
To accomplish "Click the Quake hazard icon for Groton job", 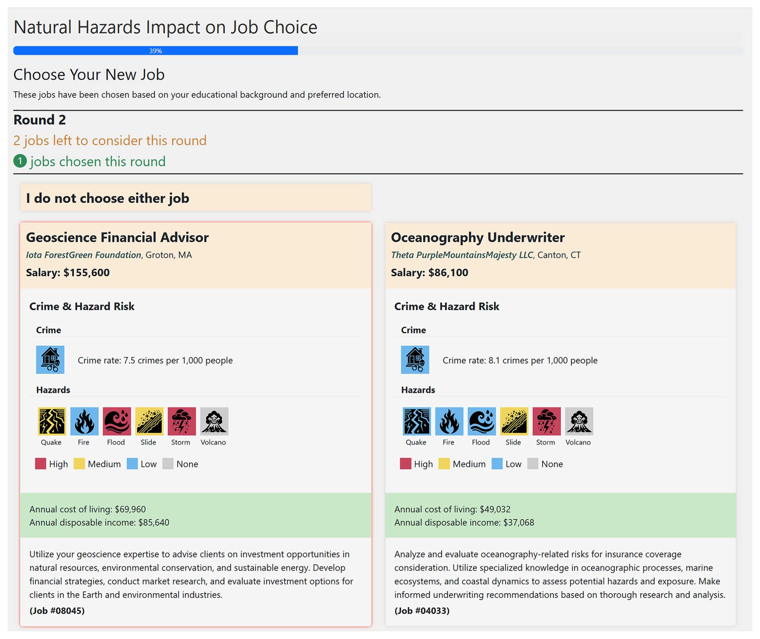I will pyautogui.click(x=52, y=421).
